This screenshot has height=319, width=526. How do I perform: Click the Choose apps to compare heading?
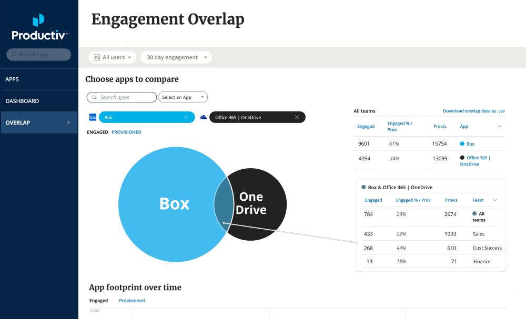[x=132, y=79]
